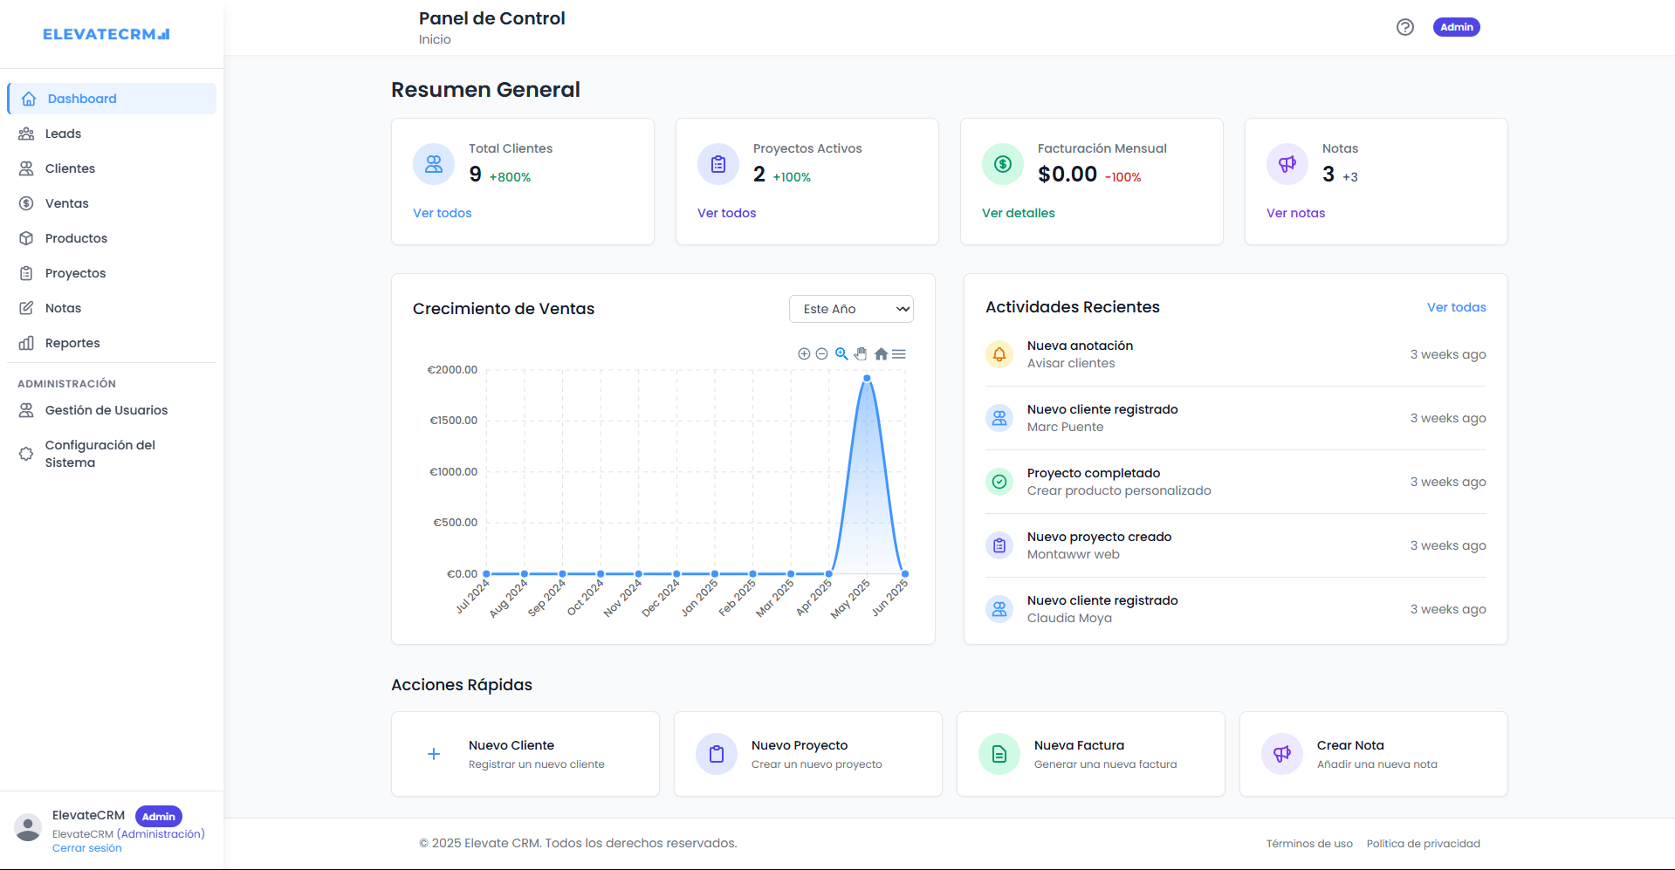Viewport: 1675px width, 870px height.
Task: Open the Este Año dropdown
Action: pos(850,308)
